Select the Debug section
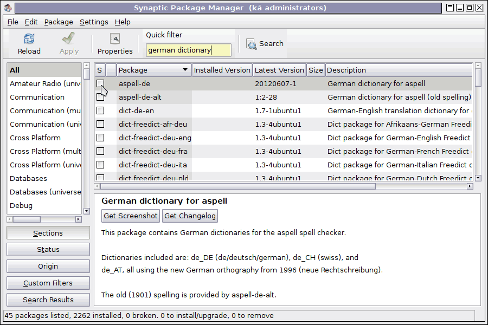The image size is (488, 325). pos(44,205)
